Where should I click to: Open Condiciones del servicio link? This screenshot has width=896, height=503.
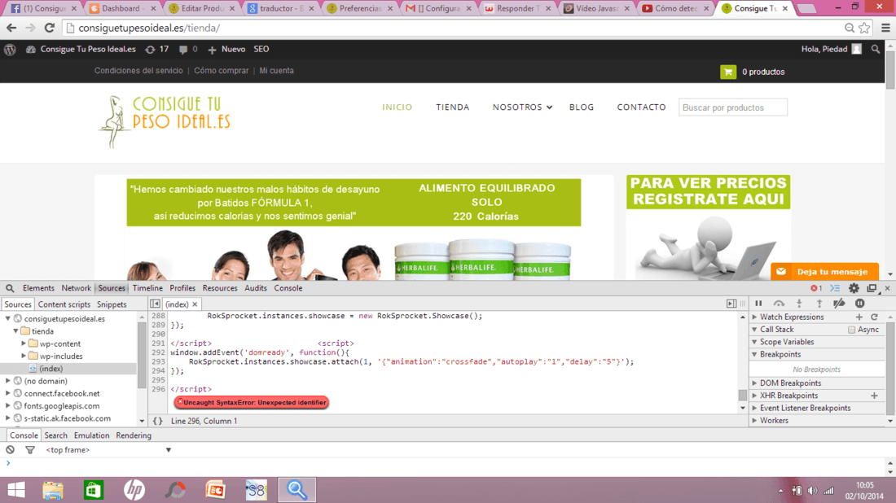coord(138,71)
